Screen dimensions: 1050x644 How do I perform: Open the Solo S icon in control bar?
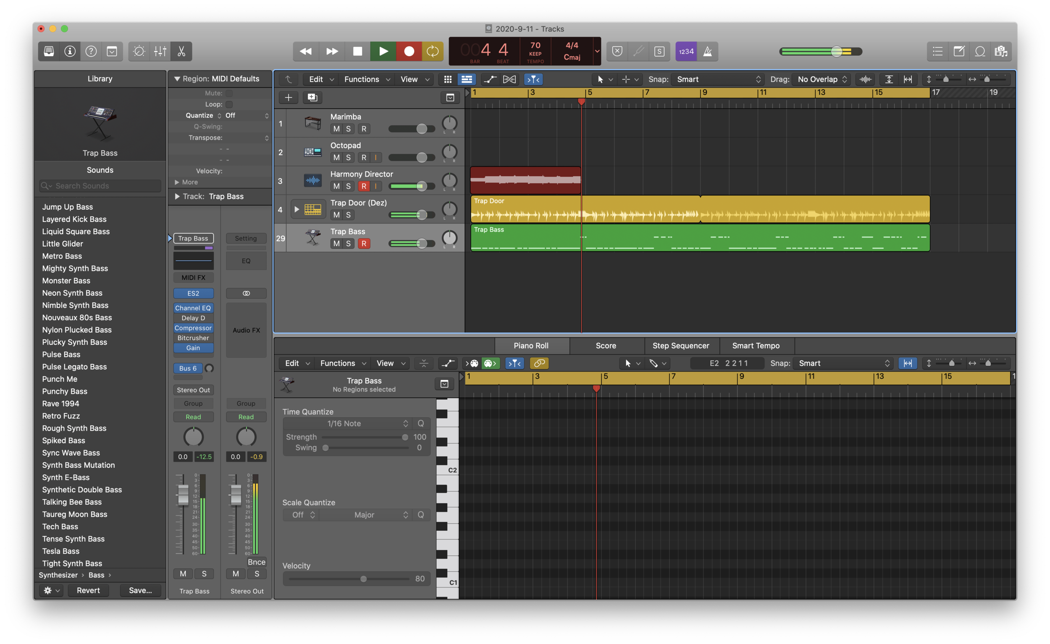pos(659,52)
